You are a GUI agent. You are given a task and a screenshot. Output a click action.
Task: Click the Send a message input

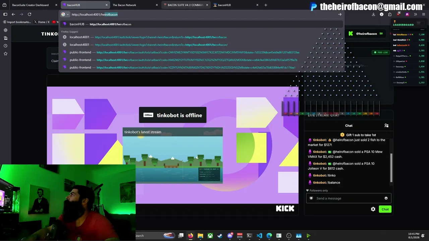349,198
